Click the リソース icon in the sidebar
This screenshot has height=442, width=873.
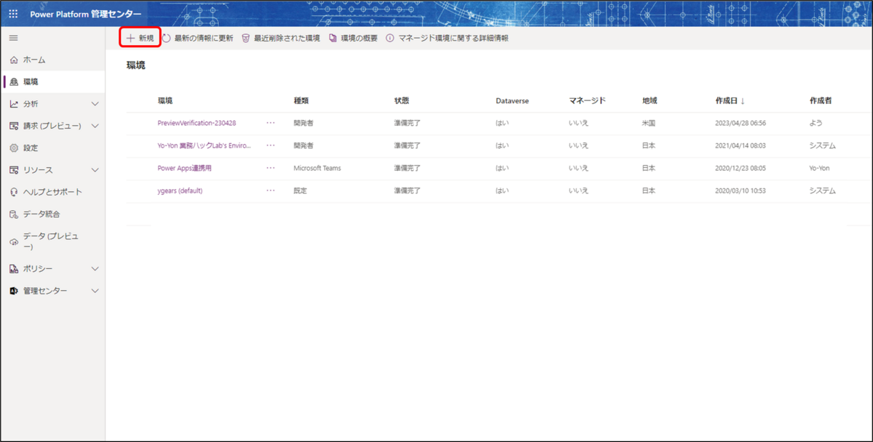tap(14, 170)
